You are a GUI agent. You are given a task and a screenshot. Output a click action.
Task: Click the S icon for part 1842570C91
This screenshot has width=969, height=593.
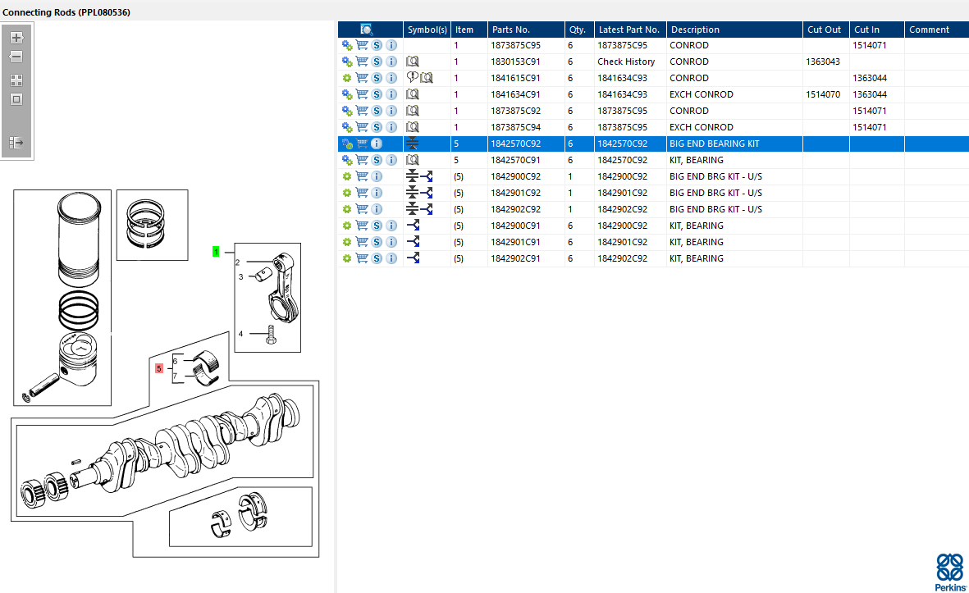pyautogui.click(x=377, y=160)
